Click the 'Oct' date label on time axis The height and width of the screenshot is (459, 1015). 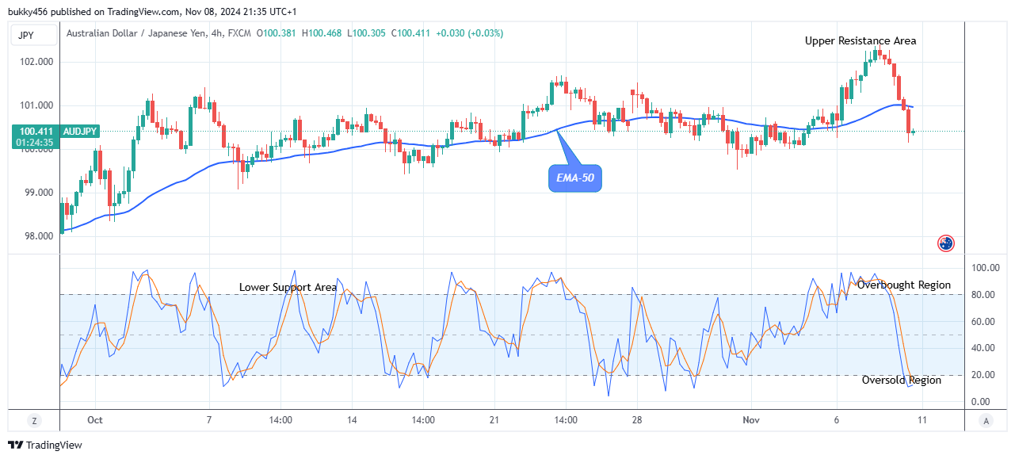pos(95,420)
